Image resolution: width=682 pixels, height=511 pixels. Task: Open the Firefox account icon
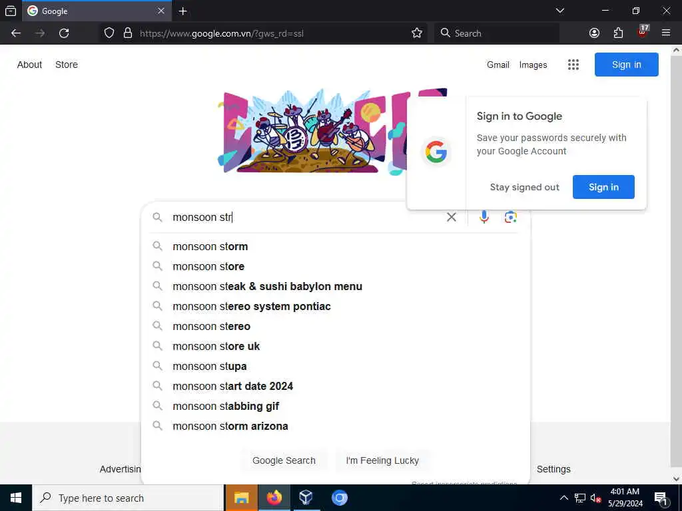pos(594,33)
